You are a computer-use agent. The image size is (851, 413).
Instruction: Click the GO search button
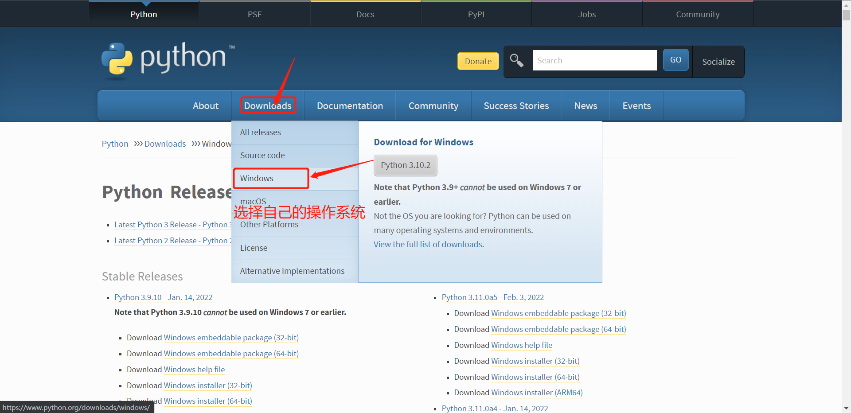[675, 60]
